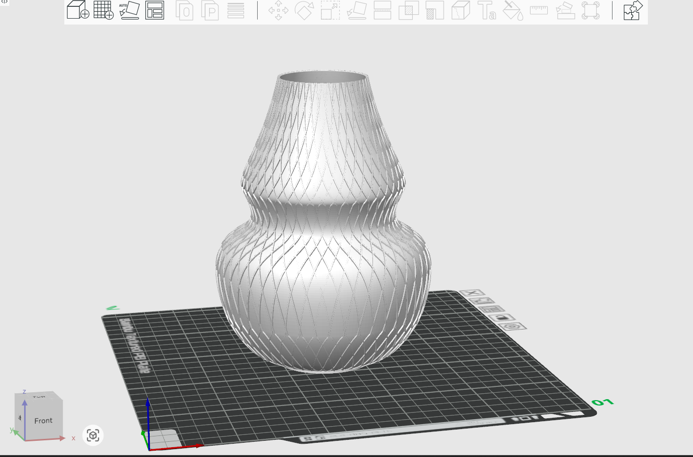Open Variable layer height tool
This screenshot has height=457, width=693.
(236, 10)
